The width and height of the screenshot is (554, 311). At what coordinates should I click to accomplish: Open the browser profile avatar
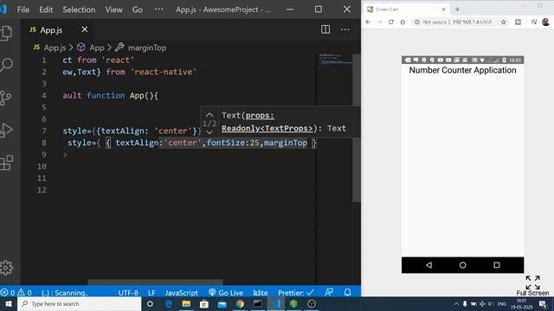[x=546, y=22]
